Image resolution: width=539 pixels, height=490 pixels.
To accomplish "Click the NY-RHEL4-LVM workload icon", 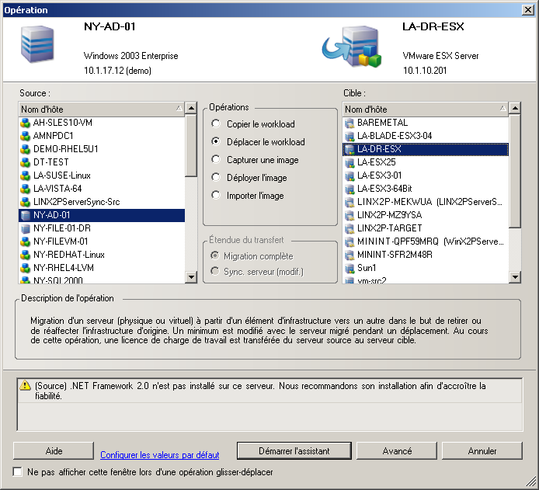I will 25,268.
